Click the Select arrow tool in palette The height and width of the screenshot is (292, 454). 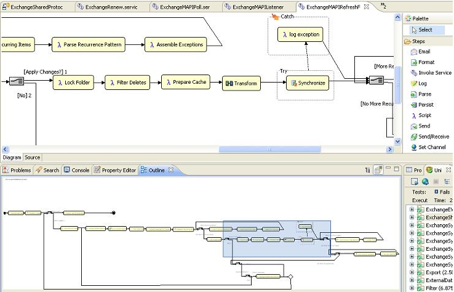point(424,30)
